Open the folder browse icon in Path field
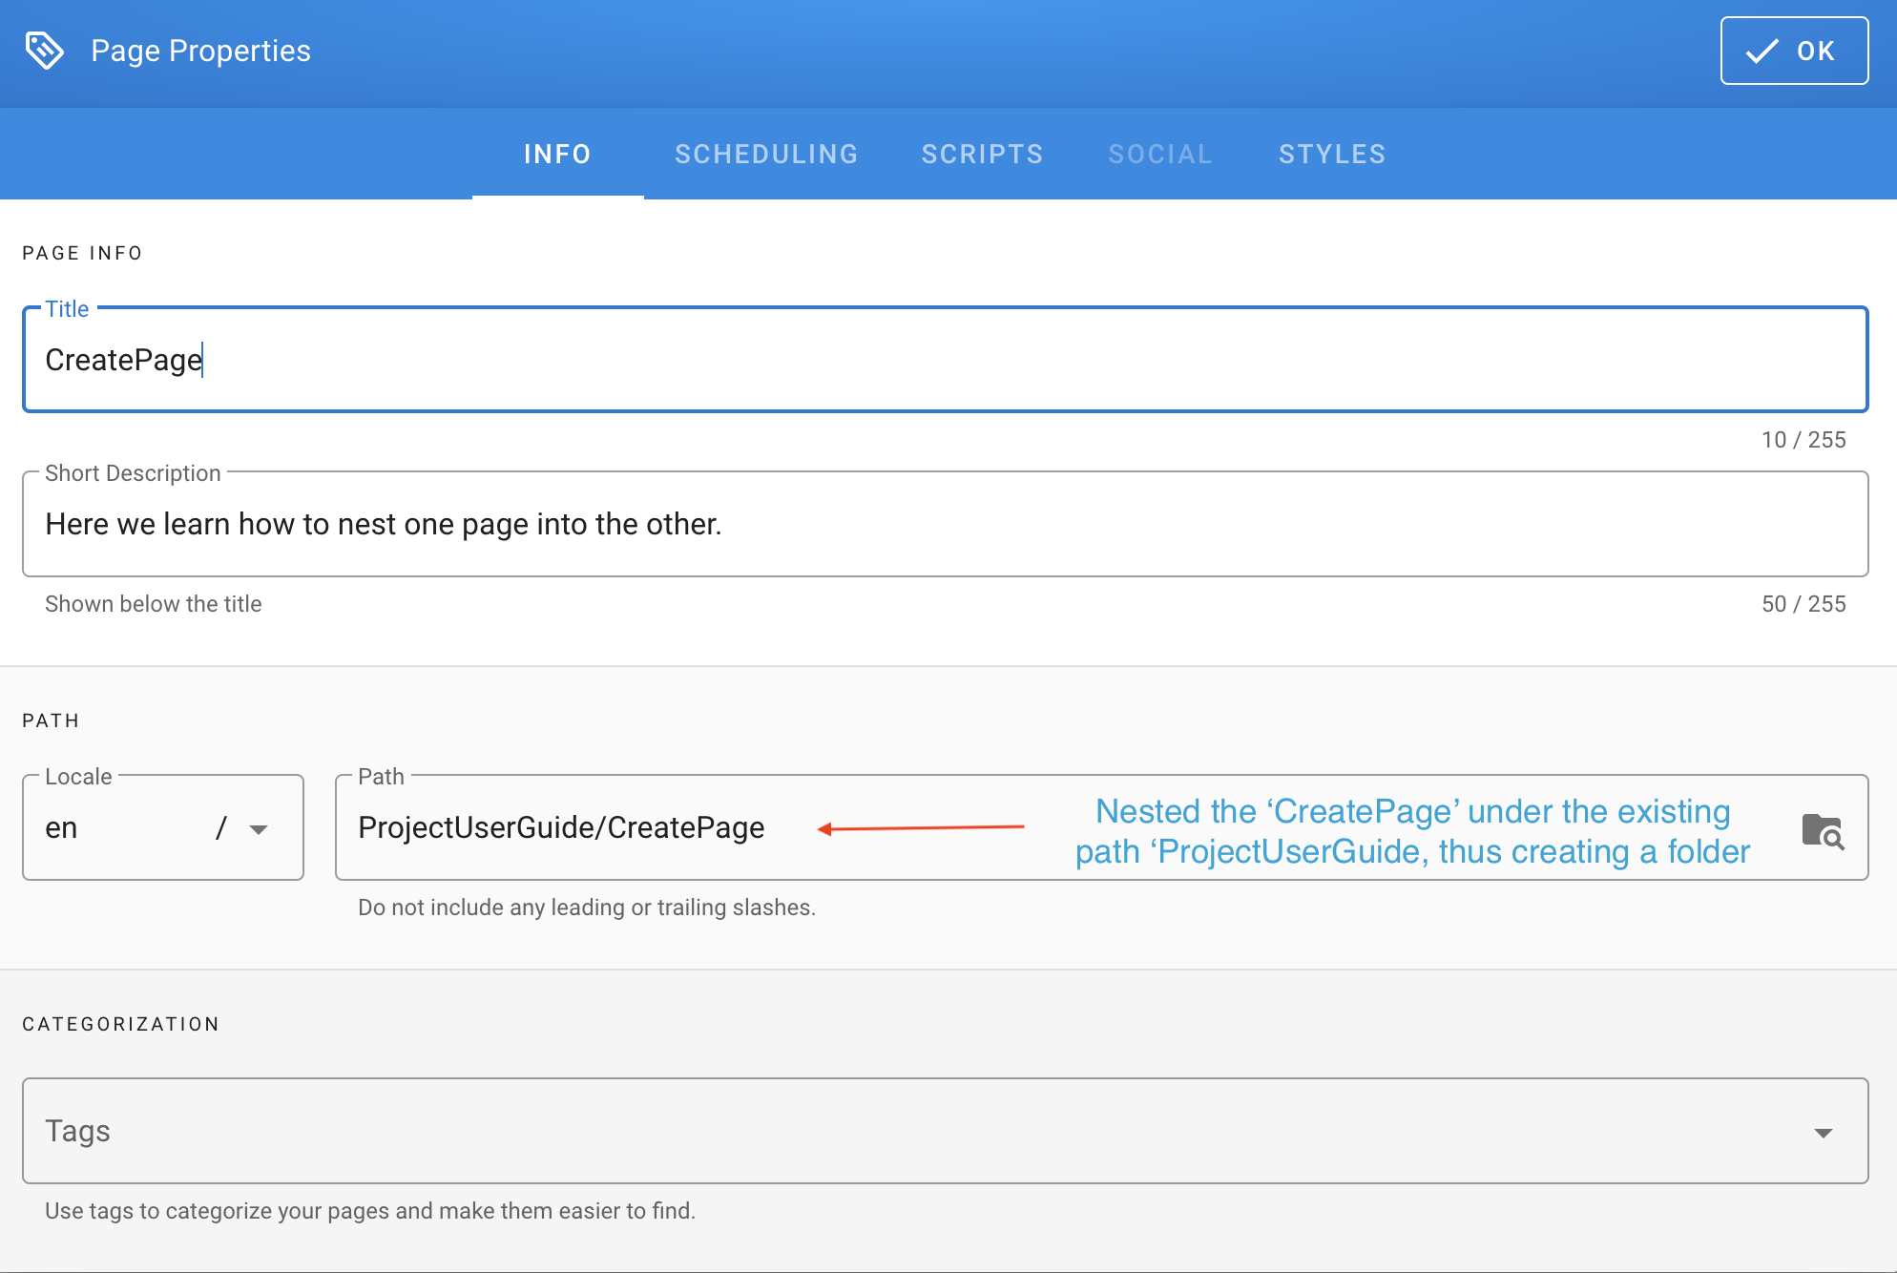Image resolution: width=1897 pixels, height=1273 pixels. click(1822, 830)
